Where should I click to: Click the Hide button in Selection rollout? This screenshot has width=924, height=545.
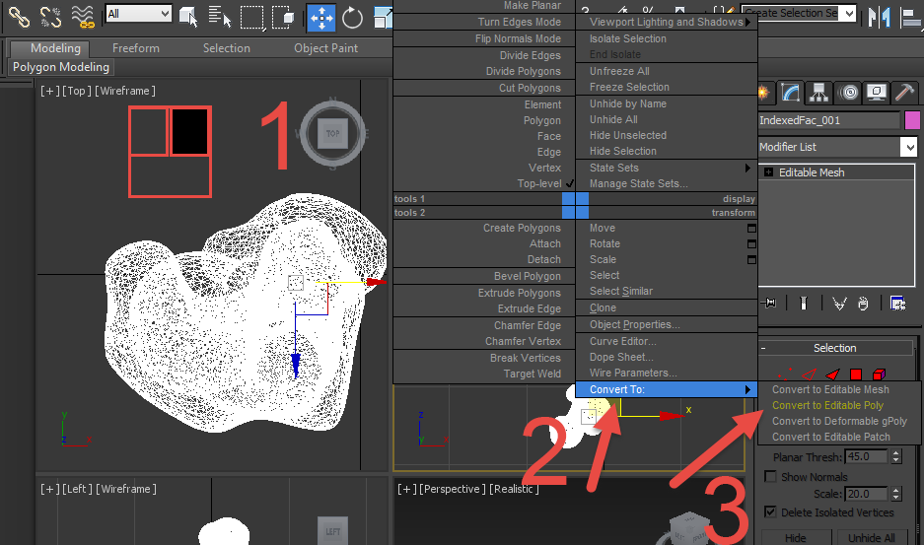point(796,537)
